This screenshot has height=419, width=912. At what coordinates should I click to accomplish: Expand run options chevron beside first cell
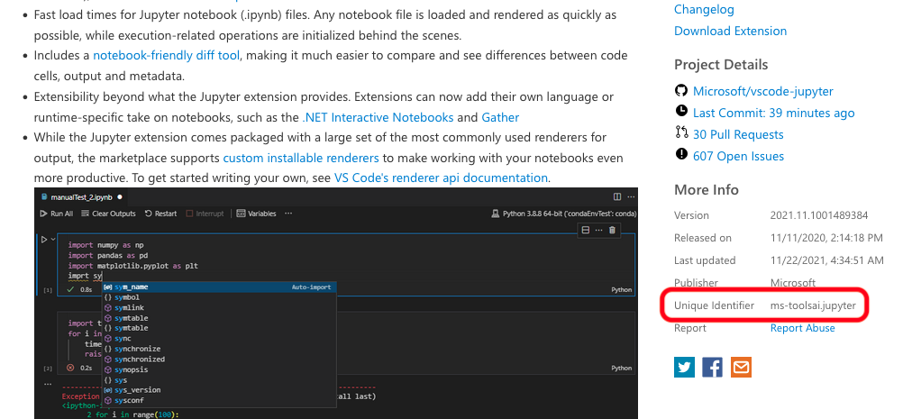[x=53, y=239]
